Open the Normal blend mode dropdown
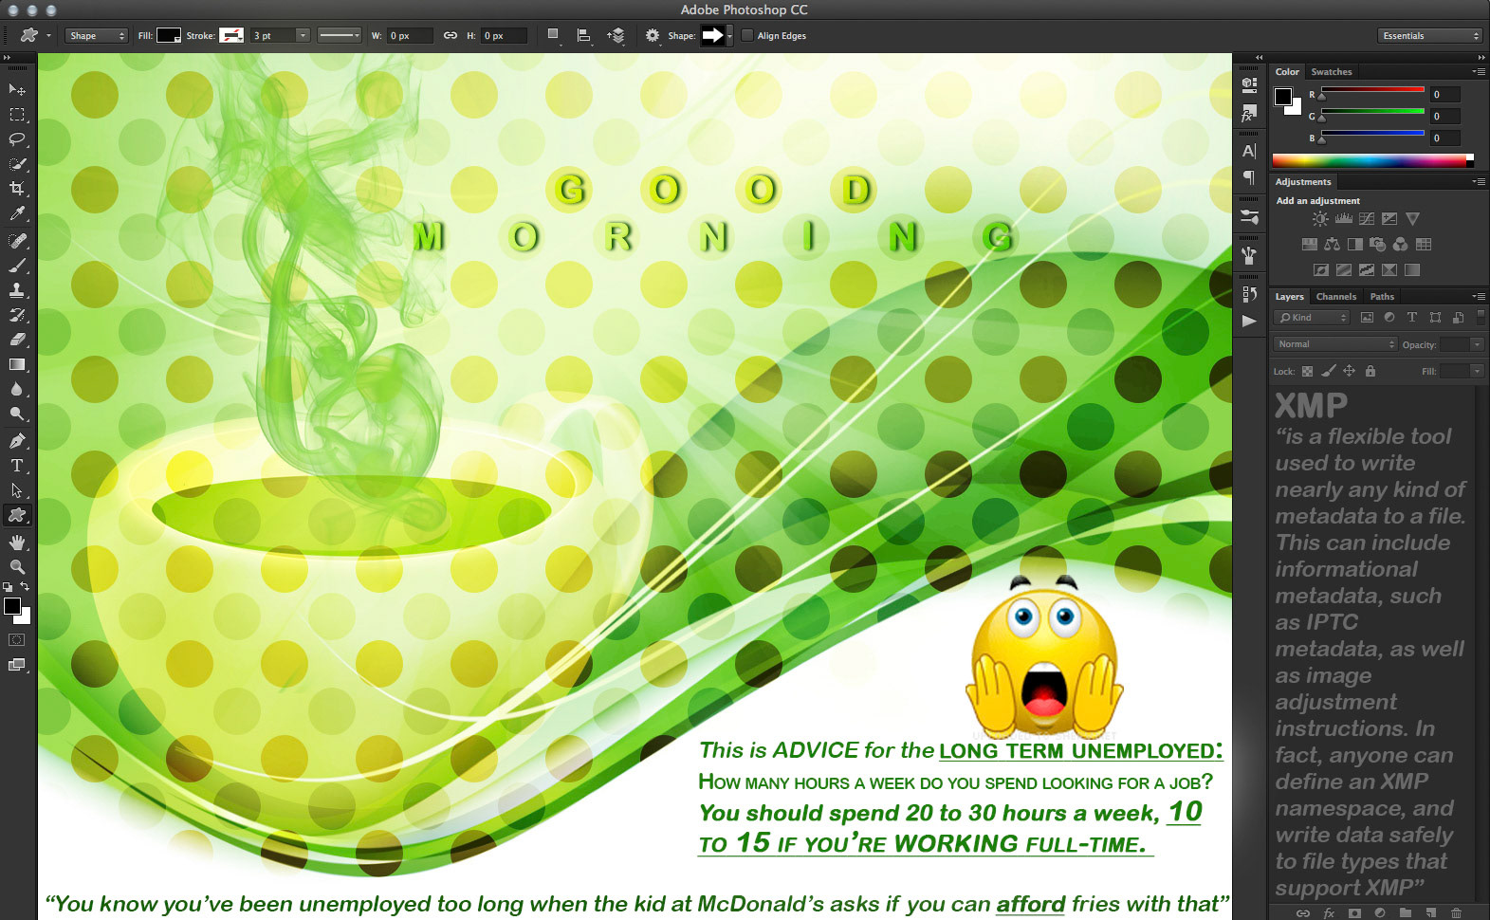The width and height of the screenshot is (1490, 920). 1335,344
